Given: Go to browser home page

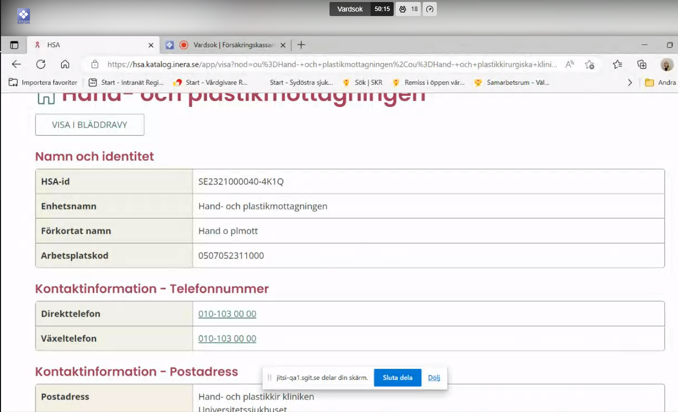Looking at the screenshot, I should pyautogui.click(x=65, y=64).
